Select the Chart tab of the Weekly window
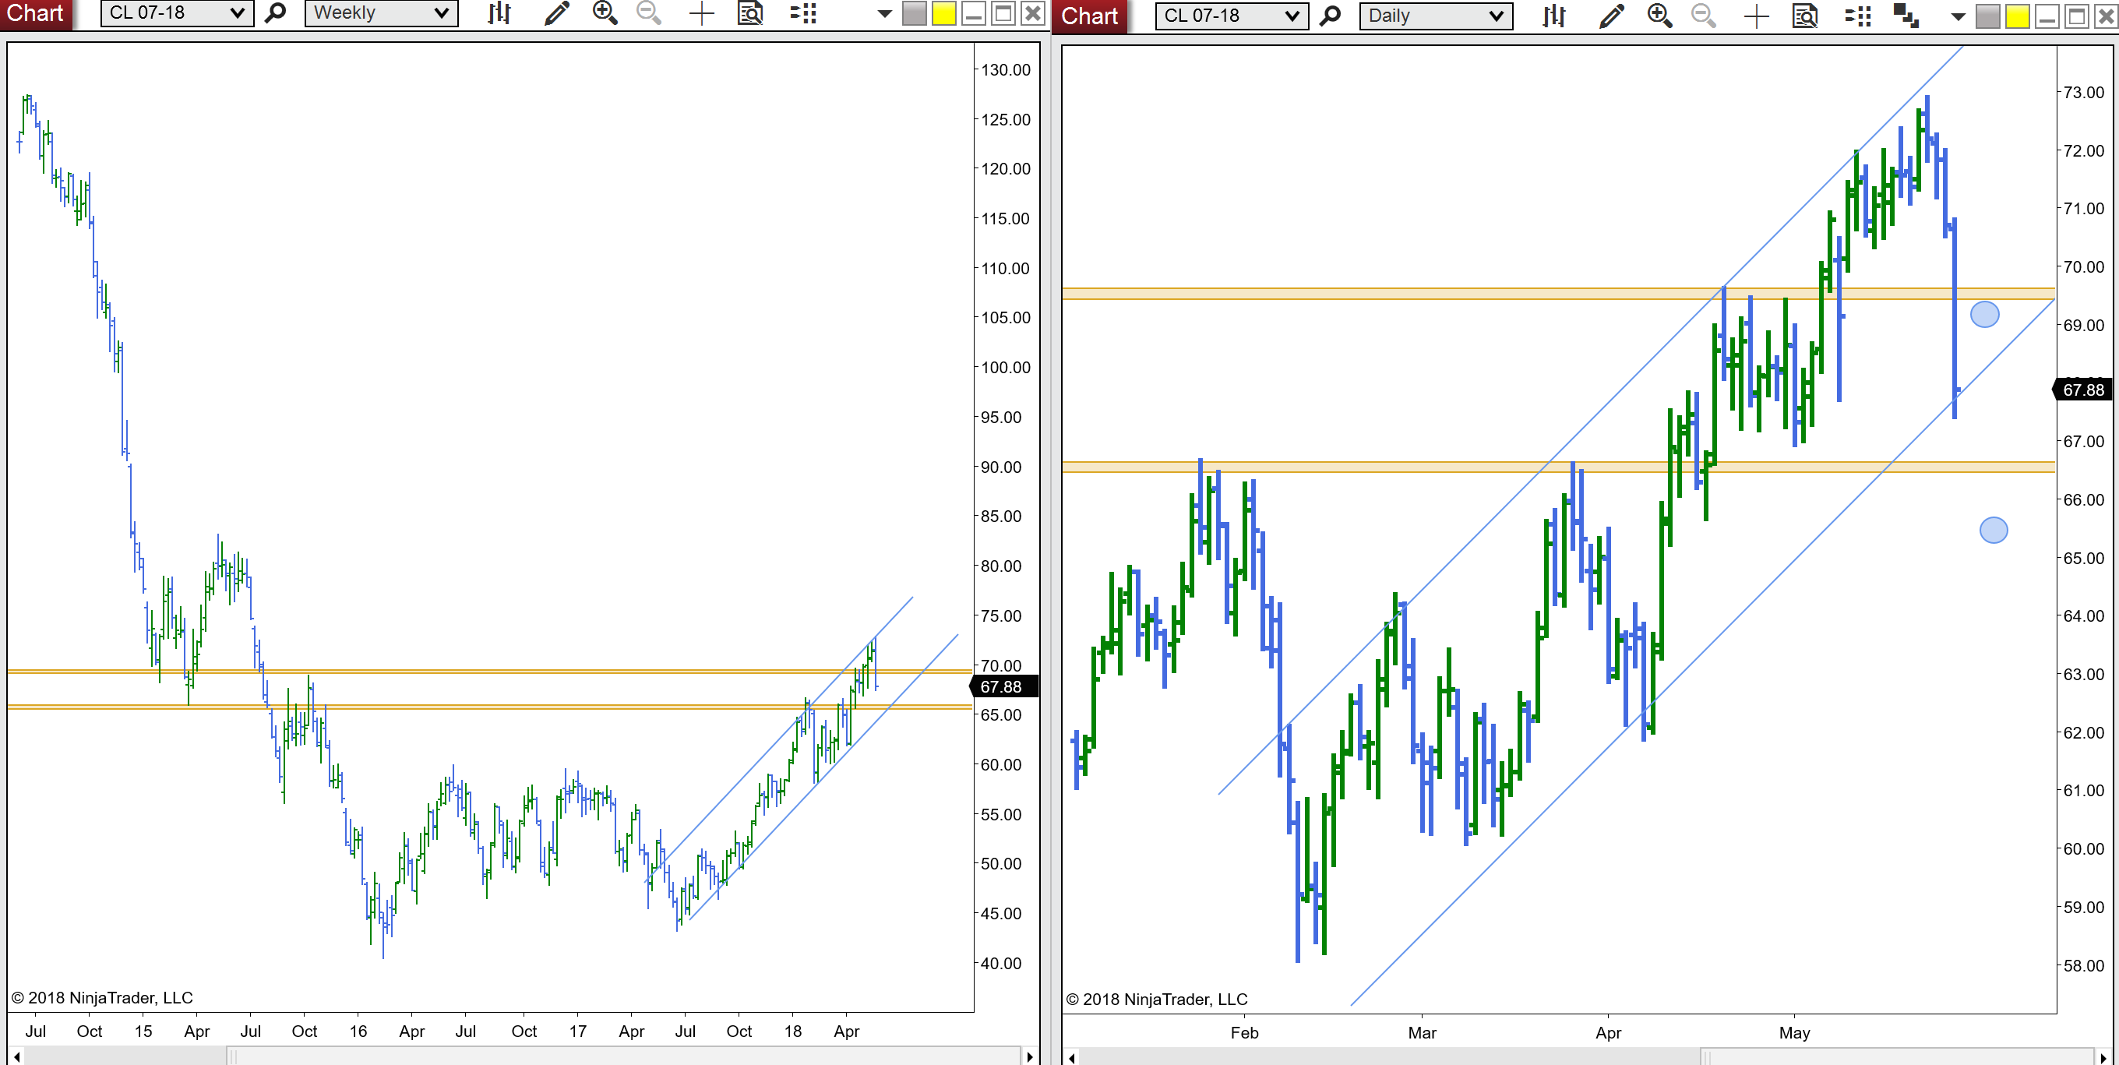Screen dimensions: 2119x1065 pyautogui.click(x=36, y=14)
